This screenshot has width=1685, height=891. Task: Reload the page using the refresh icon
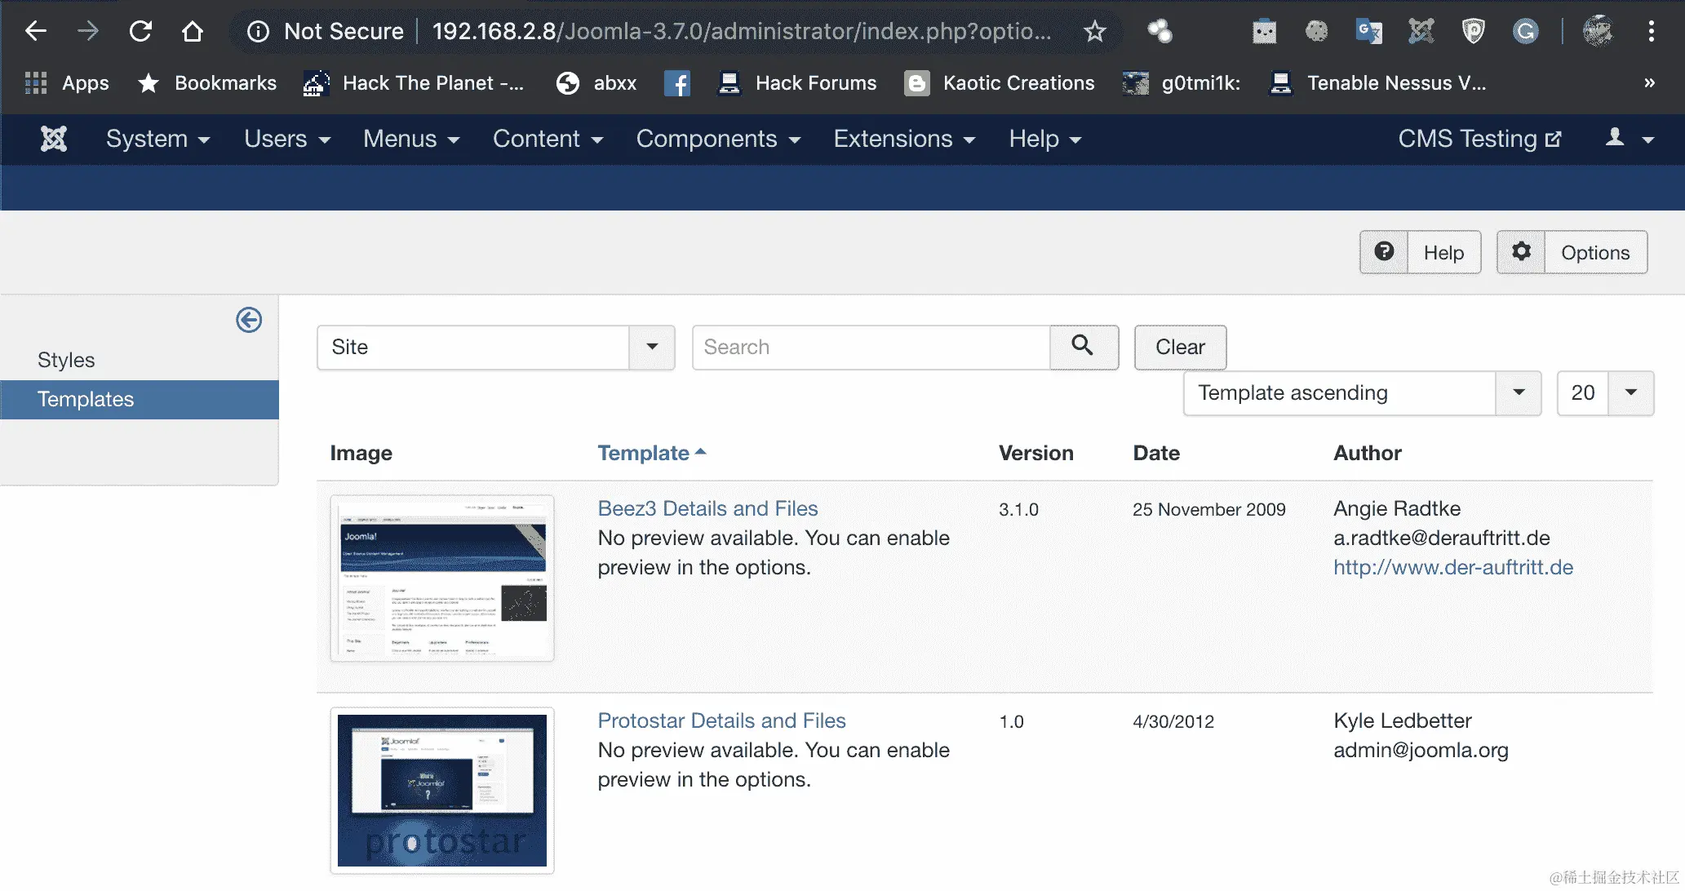coord(140,32)
